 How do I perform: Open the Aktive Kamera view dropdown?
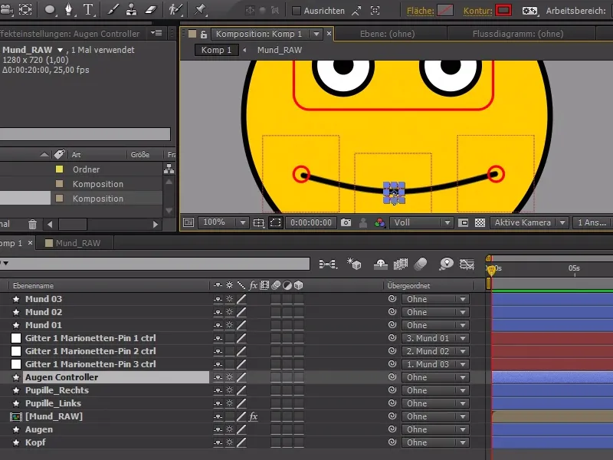pyautogui.click(x=529, y=222)
